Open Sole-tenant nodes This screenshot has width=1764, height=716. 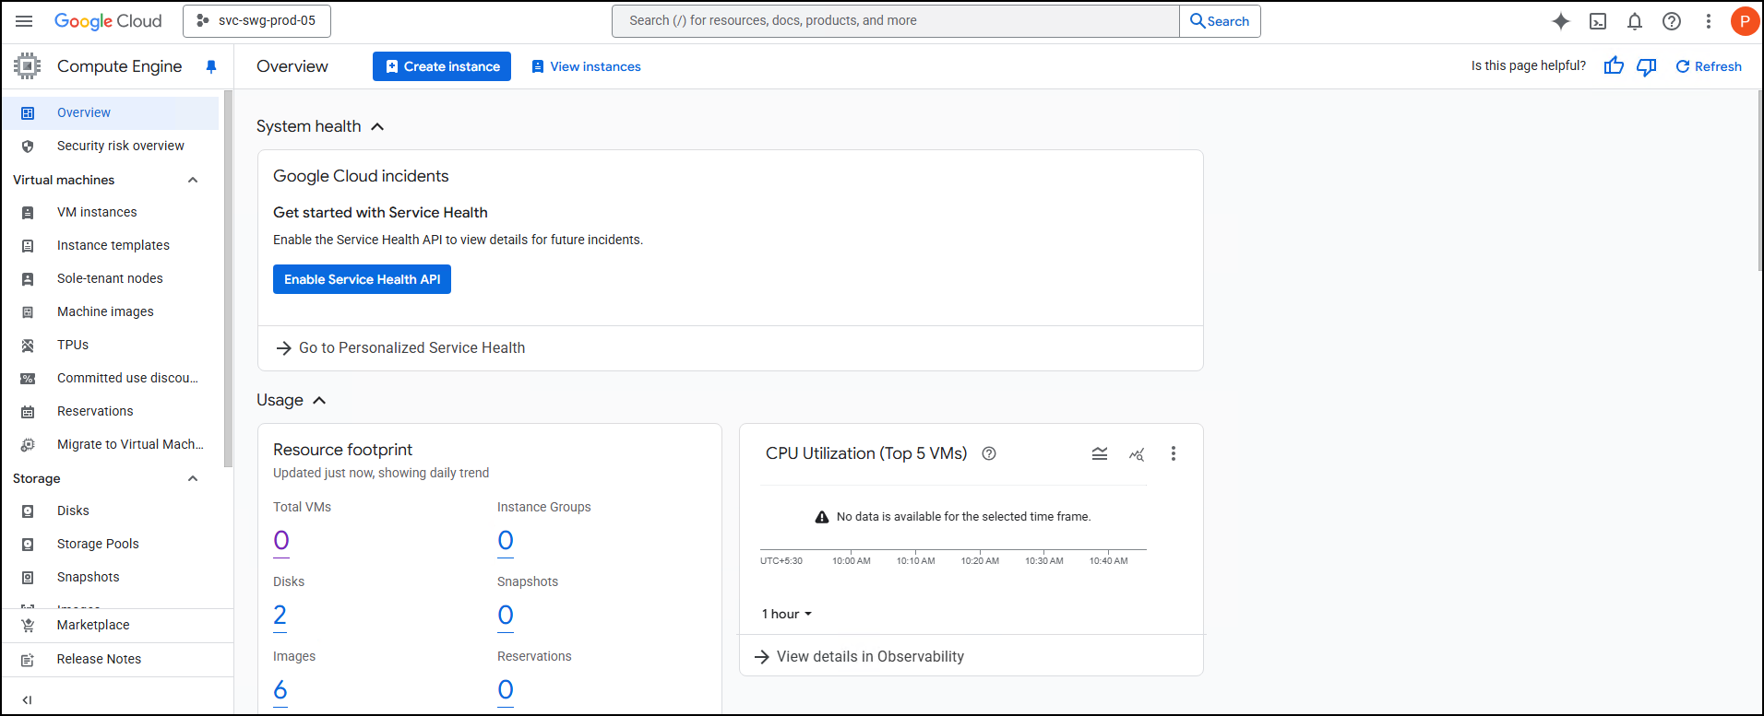tap(111, 278)
